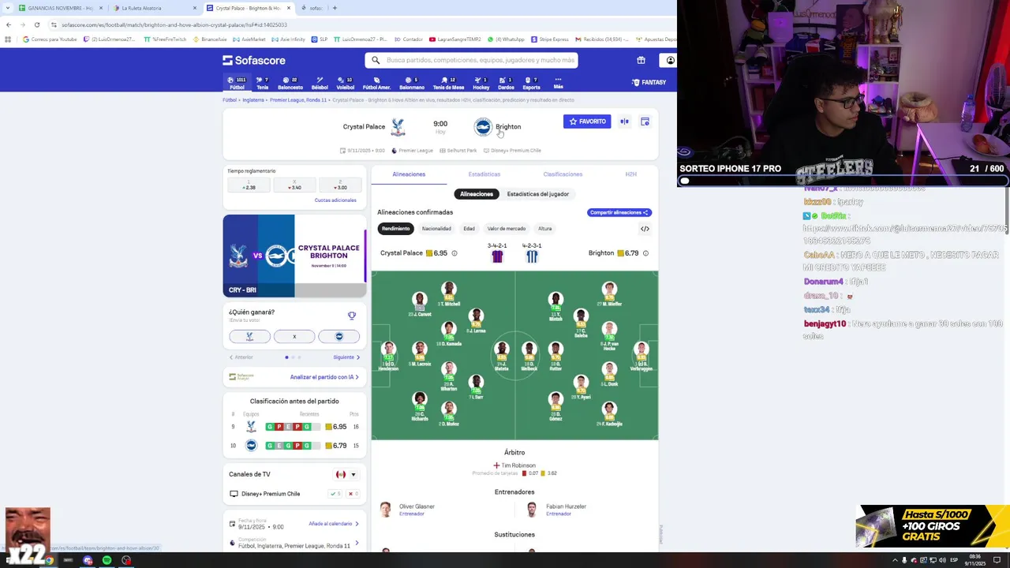Screen dimensions: 1010x568
Task: Go to Anterior card
Action: click(x=241, y=357)
